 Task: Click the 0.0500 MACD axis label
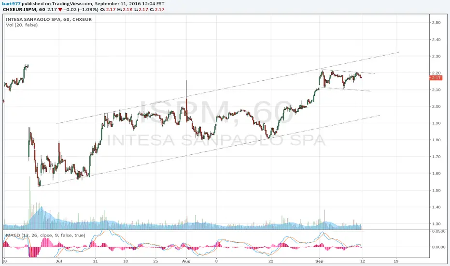pos(438,231)
